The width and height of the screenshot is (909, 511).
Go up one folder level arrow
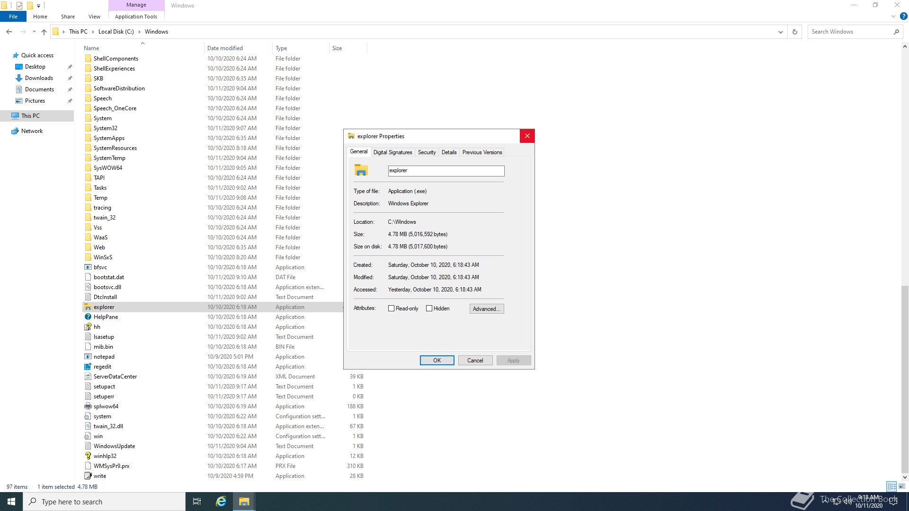pos(44,32)
